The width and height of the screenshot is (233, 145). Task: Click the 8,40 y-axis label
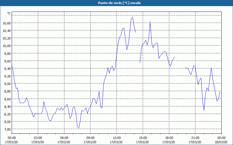click(8, 106)
